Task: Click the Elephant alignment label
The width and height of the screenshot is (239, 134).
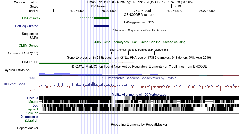Action: (32, 109)
